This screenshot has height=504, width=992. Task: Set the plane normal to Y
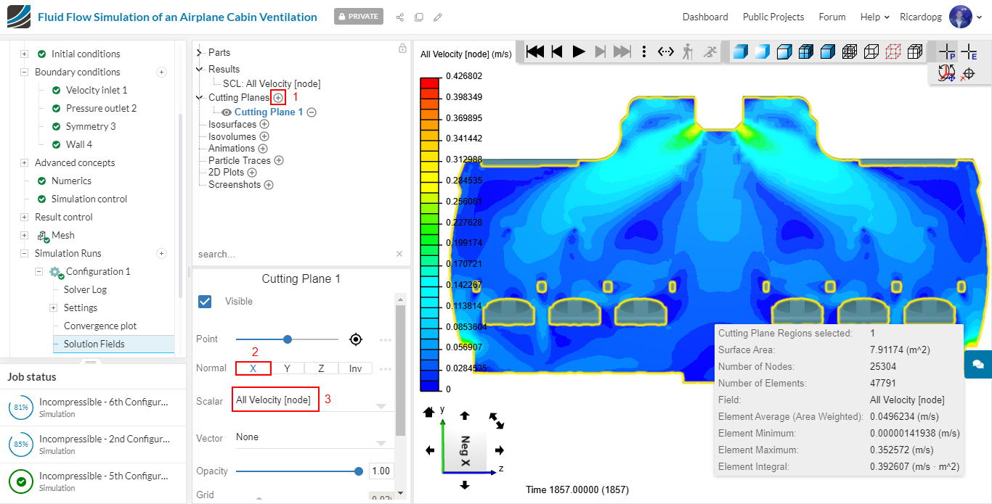point(287,368)
